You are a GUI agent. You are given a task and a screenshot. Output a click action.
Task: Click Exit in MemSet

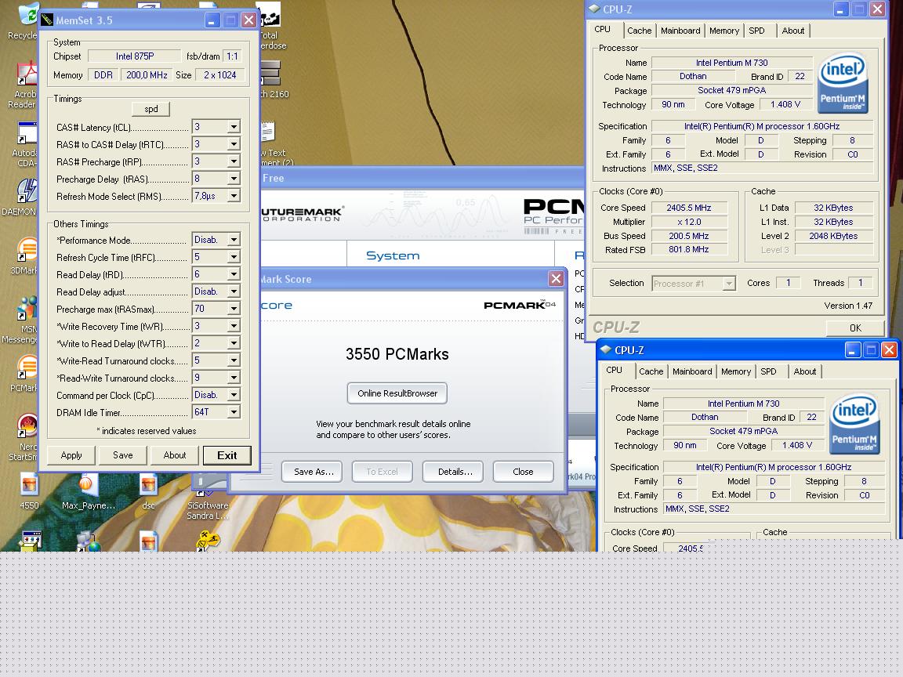227,455
